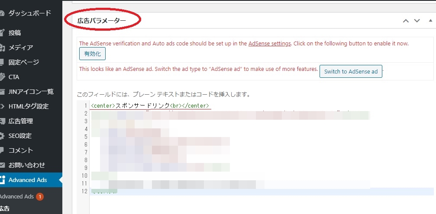Screen dimensions: 436x214
Task: Open the HTMLタグ設定 menu item
Action: (x=28, y=106)
